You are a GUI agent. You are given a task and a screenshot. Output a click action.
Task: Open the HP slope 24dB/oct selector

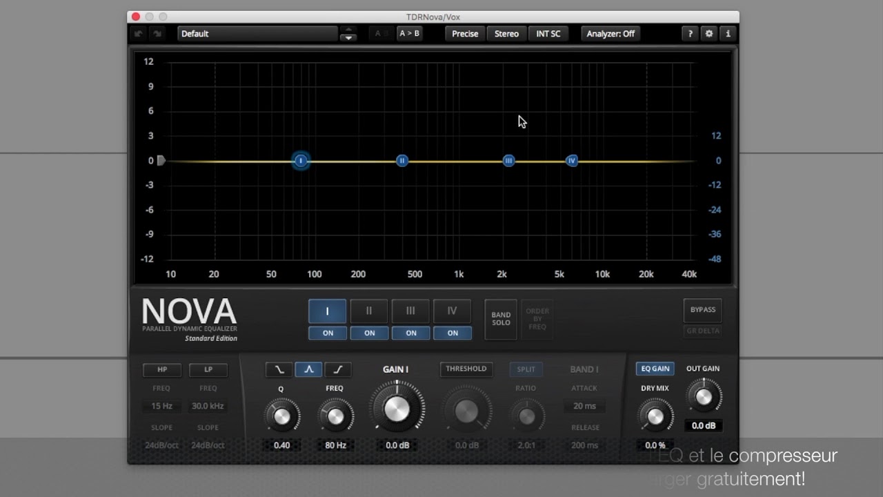pos(162,445)
